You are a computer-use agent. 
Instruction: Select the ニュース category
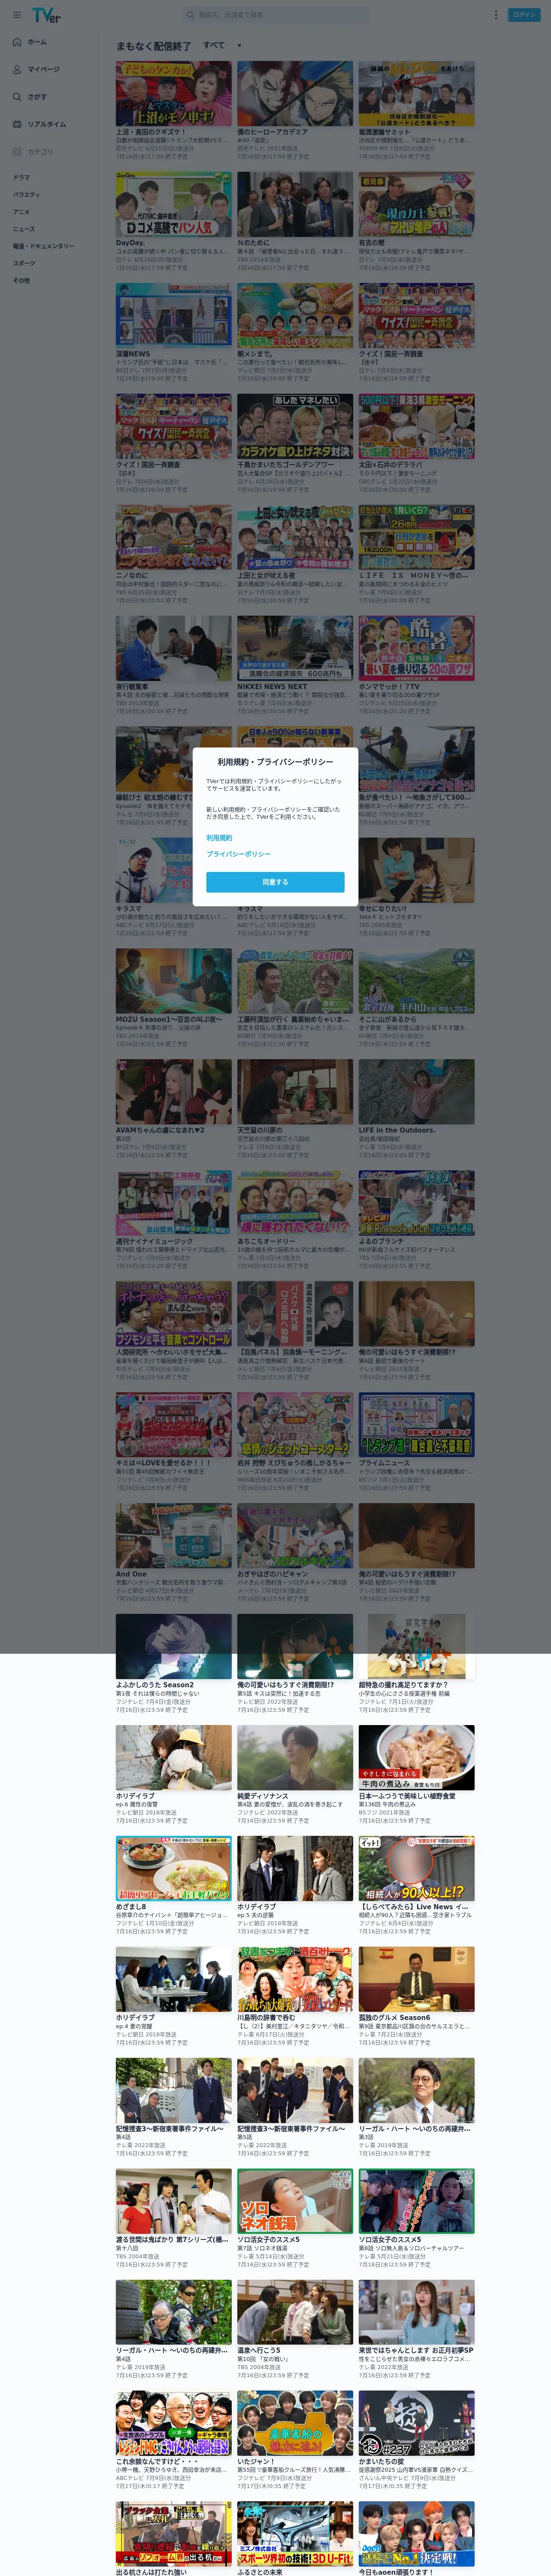coord(23,229)
